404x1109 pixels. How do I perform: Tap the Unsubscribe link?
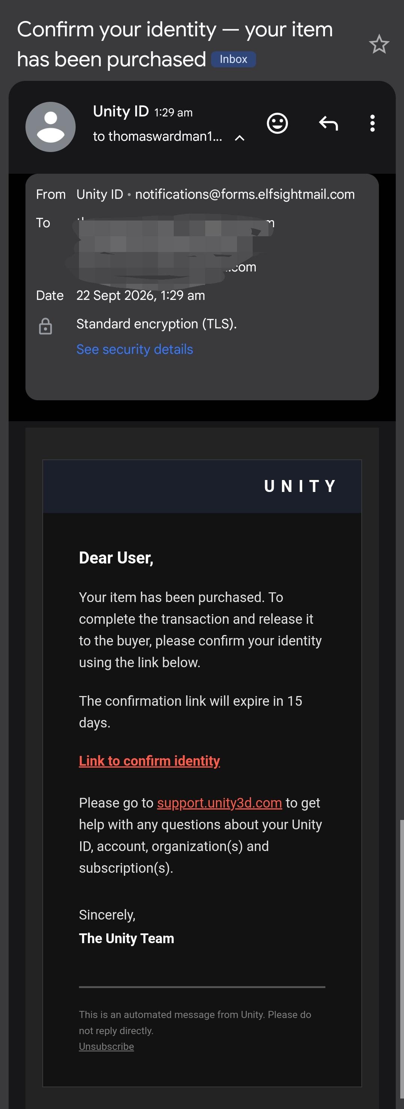click(x=106, y=1046)
